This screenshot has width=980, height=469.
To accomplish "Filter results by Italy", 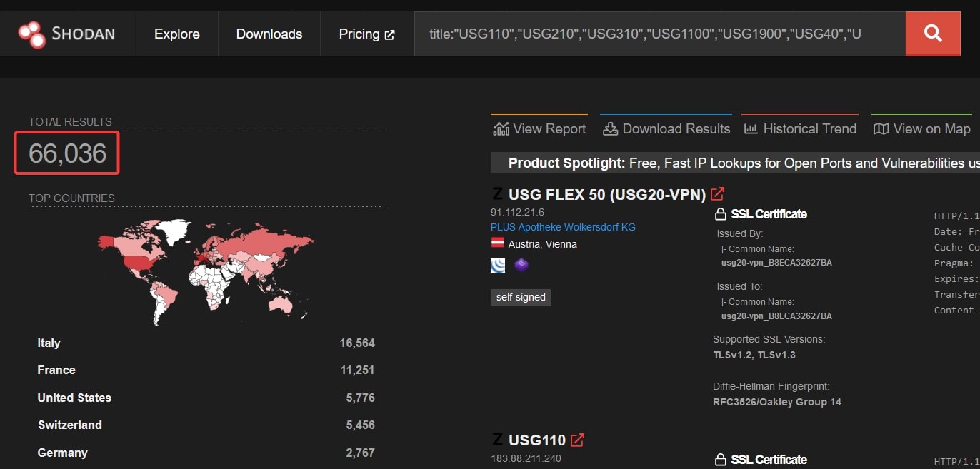I will pos(49,343).
